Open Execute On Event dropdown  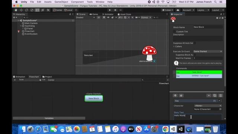[208, 51]
